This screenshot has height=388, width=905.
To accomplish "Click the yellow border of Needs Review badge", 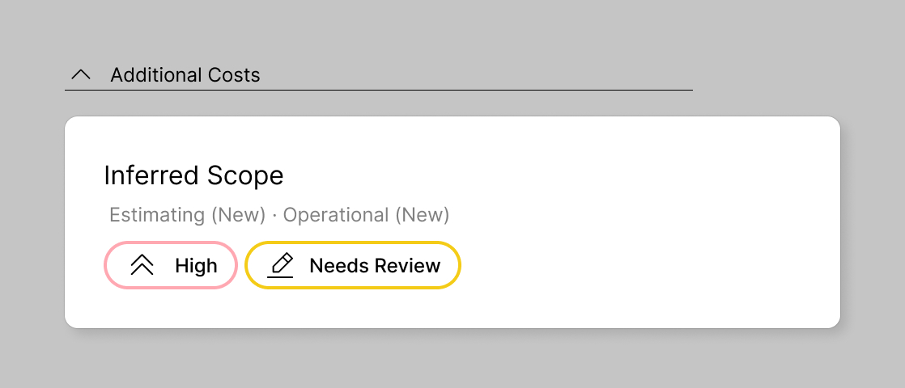I will 460,265.
